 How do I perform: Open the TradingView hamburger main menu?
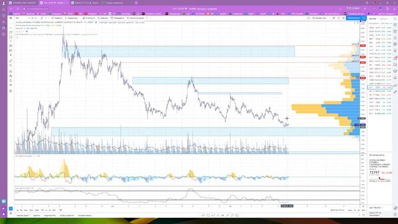[11, 18]
